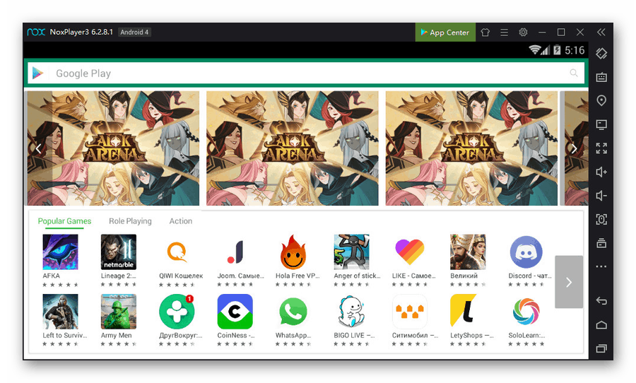
Task: Open the WhatsApp app icon
Action: (x=293, y=312)
